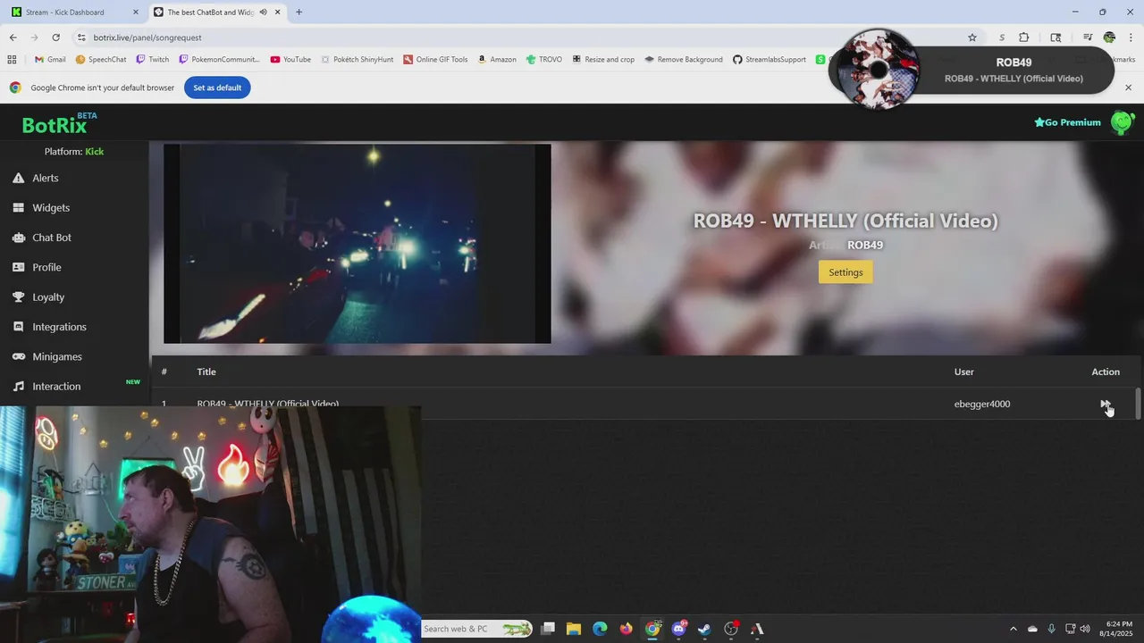This screenshot has width=1144, height=643.
Task: Go back in browser history
Action: (13, 38)
